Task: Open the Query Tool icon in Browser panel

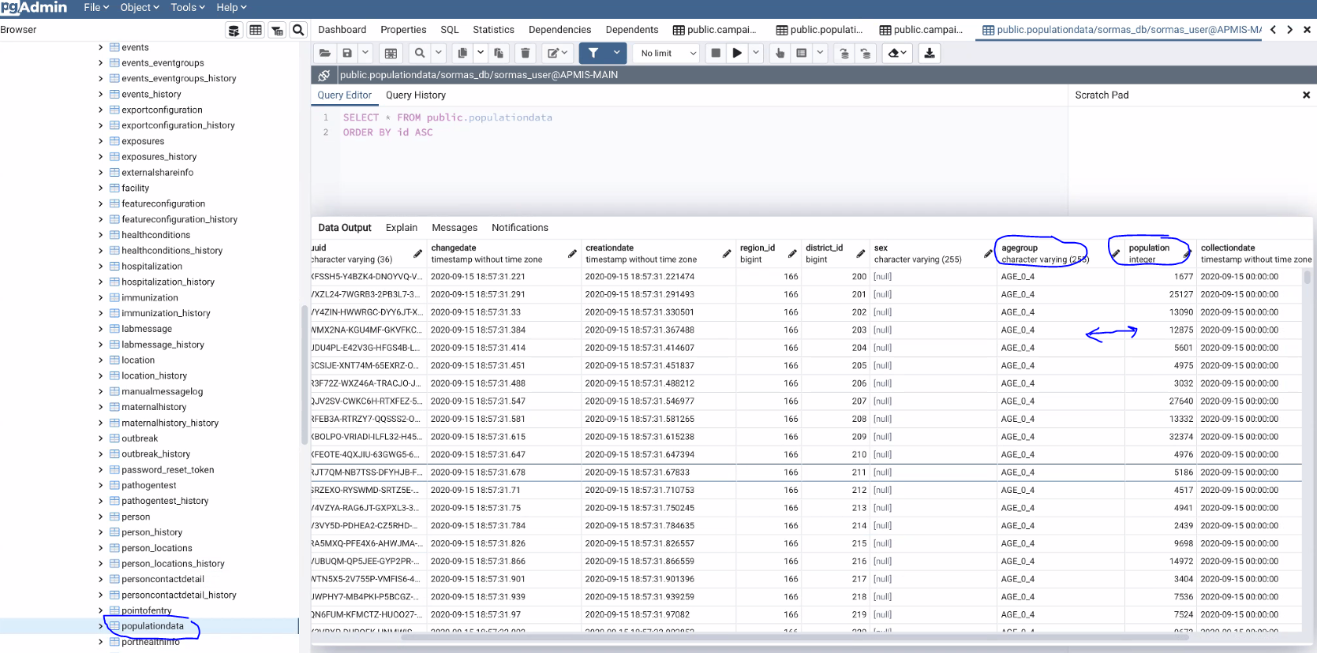Action: [234, 30]
